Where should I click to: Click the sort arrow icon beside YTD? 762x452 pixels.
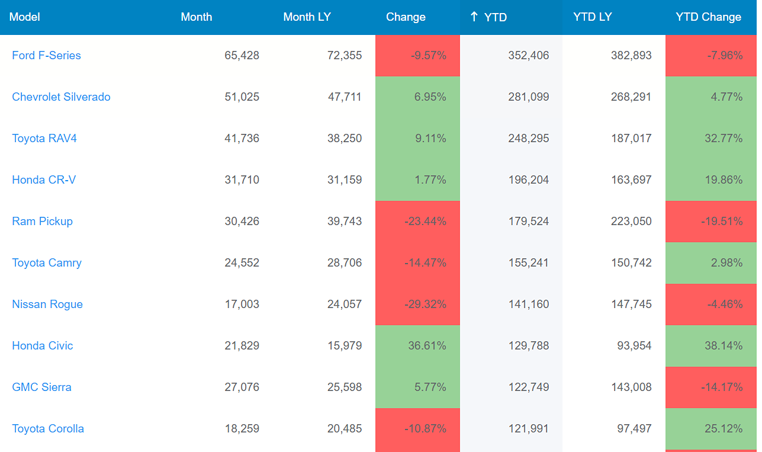coord(474,17)
